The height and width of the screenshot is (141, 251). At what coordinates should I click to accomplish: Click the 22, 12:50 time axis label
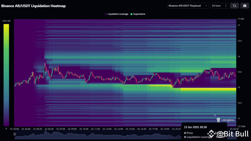click(107, 129)
